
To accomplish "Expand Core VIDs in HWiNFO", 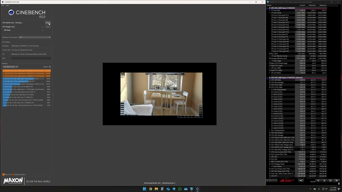I will coord(270,10).
